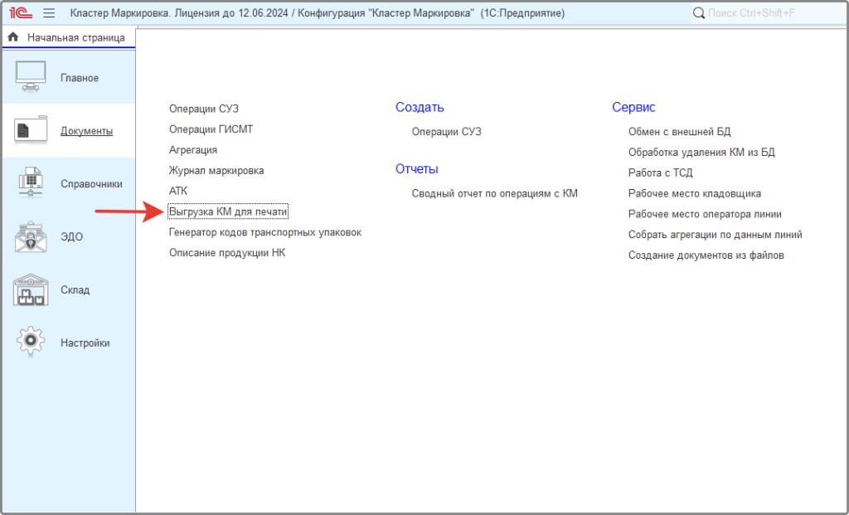849x515 pixels.
Task: Focus the Поиск Ctrl+Shift+F search field
Action: [769, 13]
